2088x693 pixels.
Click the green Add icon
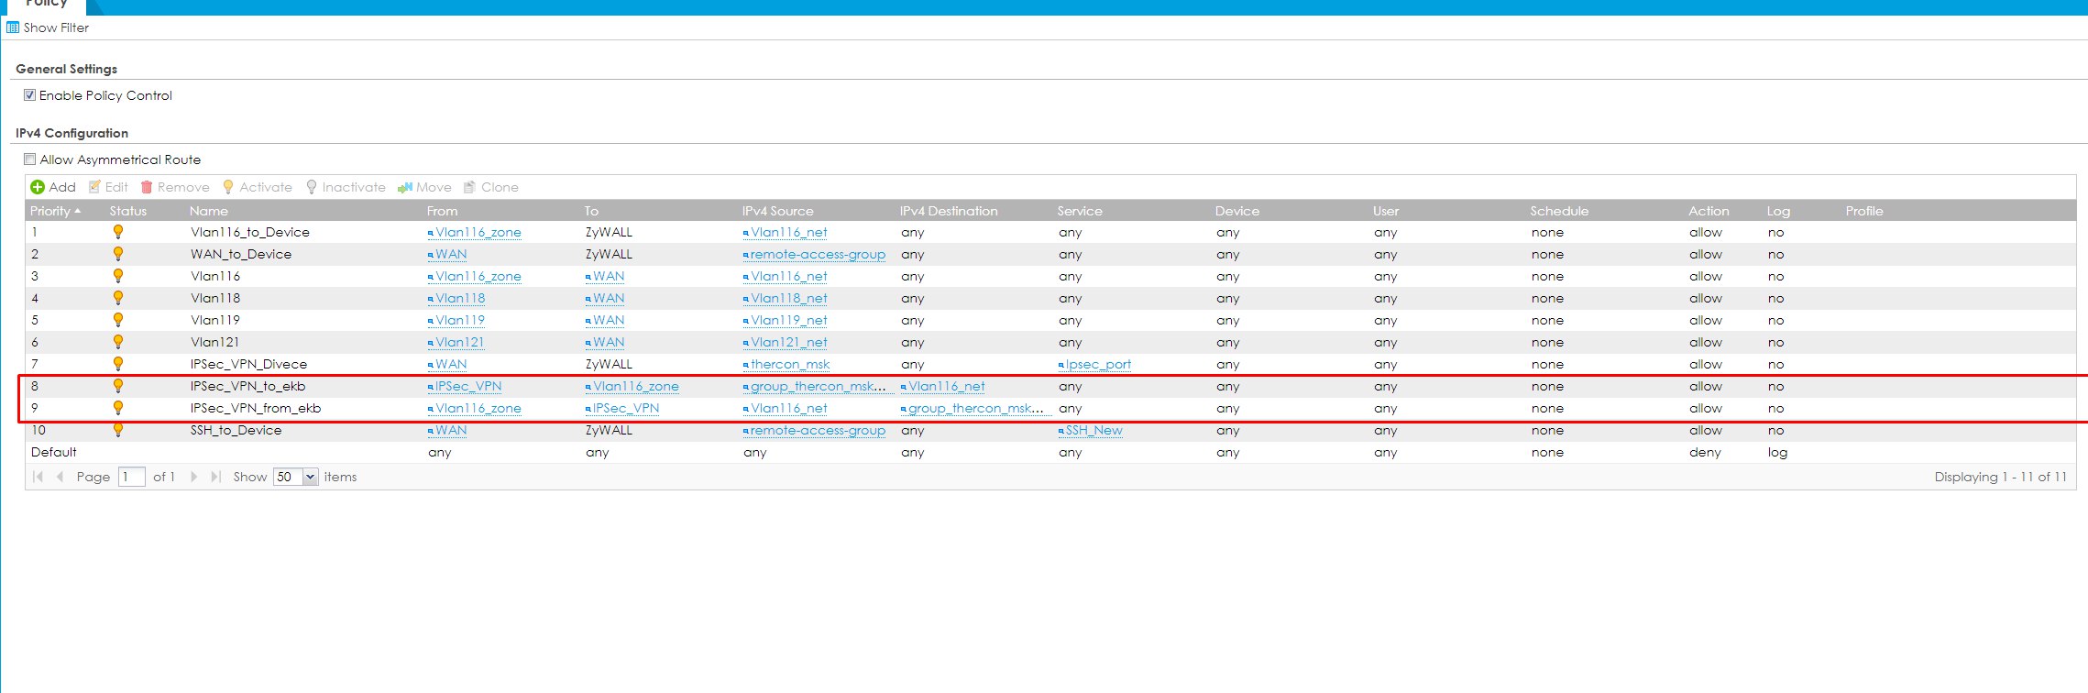pyautogui.click(x=38, y=187)
